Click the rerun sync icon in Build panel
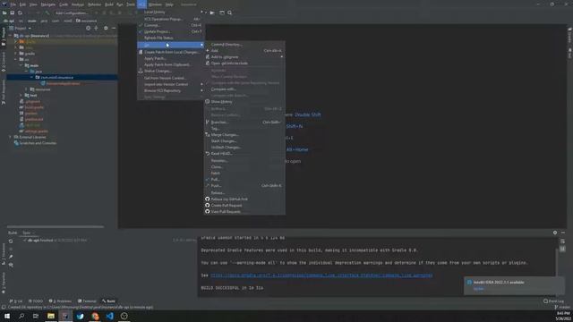 (11, 241)
